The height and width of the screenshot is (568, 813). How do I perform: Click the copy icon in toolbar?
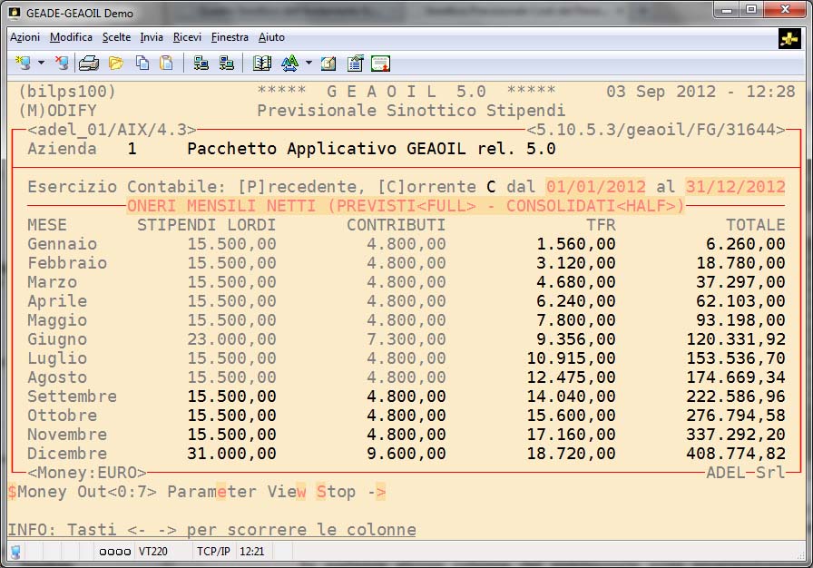click(142, 64)
